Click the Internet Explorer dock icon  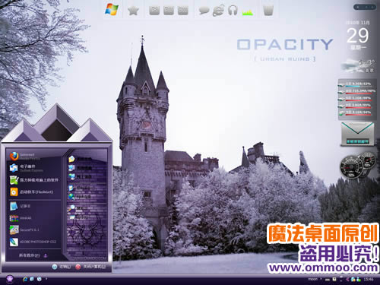tap(218, 11)
